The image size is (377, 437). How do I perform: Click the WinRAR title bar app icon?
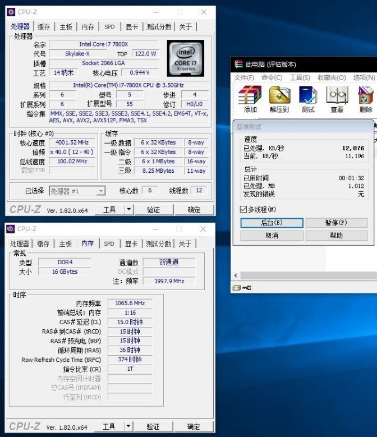tap(238, 64)
